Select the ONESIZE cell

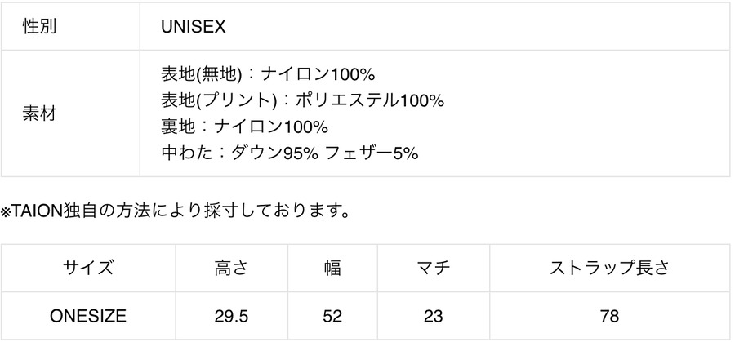(87, 315)
